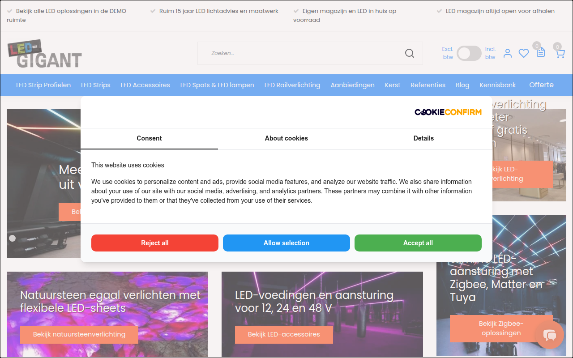Click the 'This website uses cookies' heading
573x358 pixels.
click(x=128, y=165)
